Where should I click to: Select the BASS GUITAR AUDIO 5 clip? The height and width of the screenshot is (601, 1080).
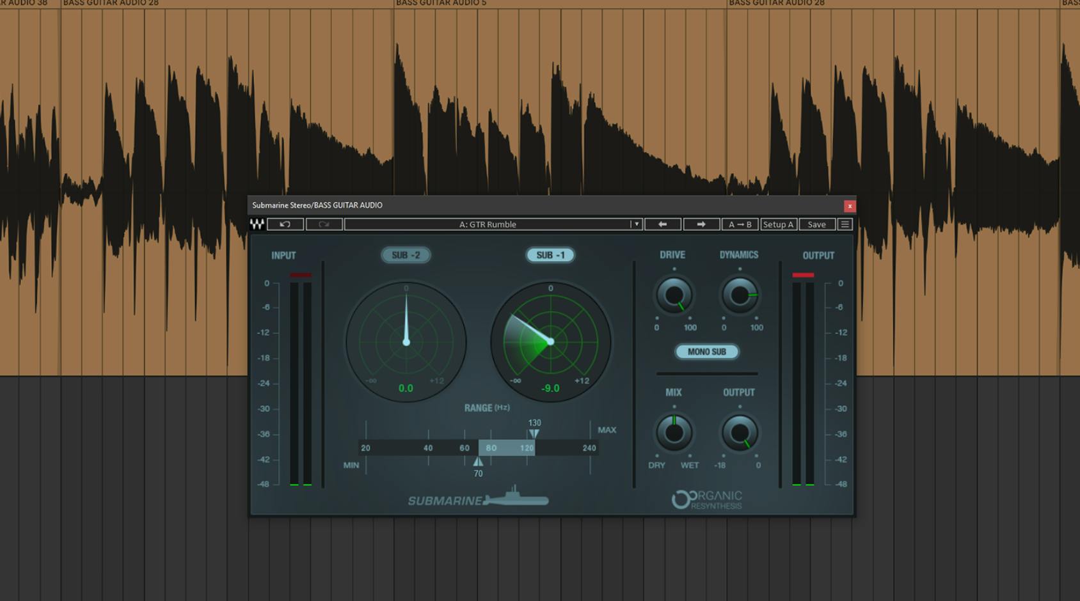[560, 189]
